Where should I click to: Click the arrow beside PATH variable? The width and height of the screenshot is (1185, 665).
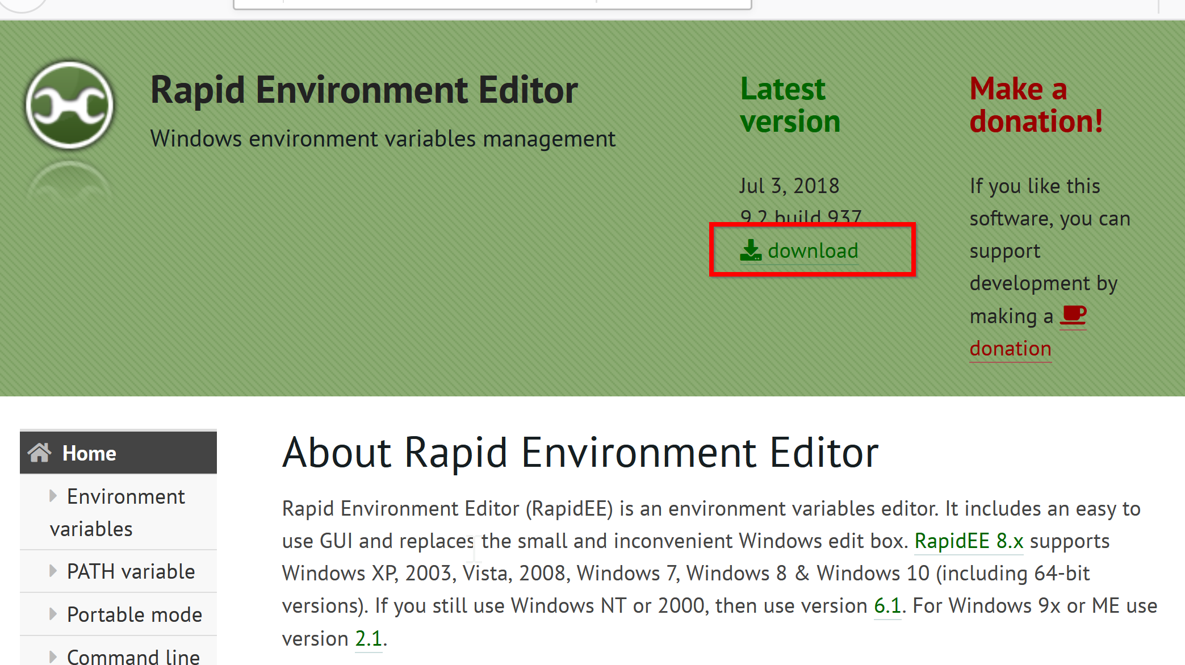coord(53,571)
